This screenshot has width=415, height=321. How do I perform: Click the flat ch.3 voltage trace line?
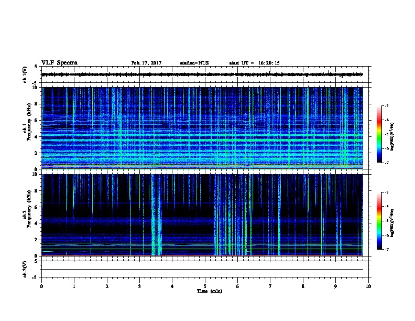point(202,270)
